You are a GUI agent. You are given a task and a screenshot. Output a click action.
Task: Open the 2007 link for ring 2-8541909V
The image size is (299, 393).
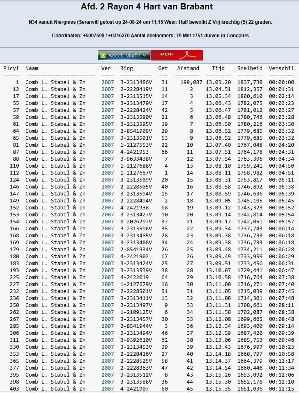tap(108, 131)
